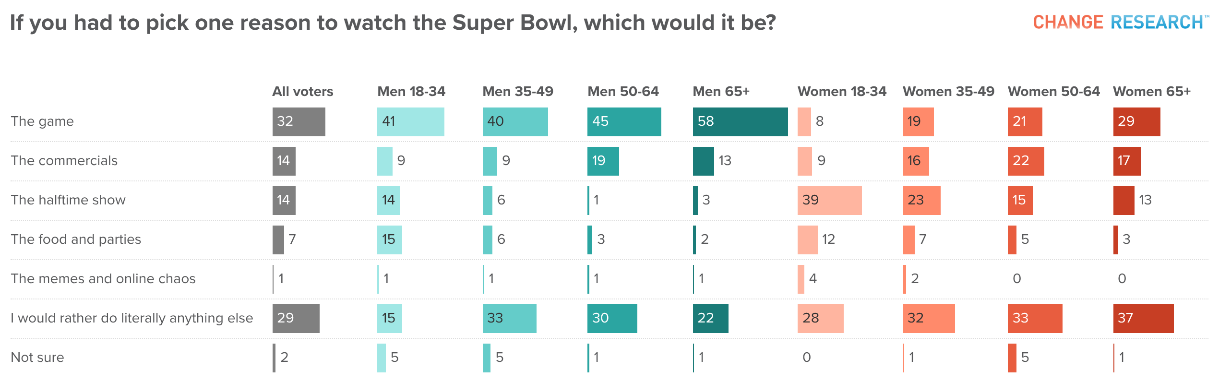
Task: Click the Women 65+ anything else bar 37
Action: coord(1144,319)
